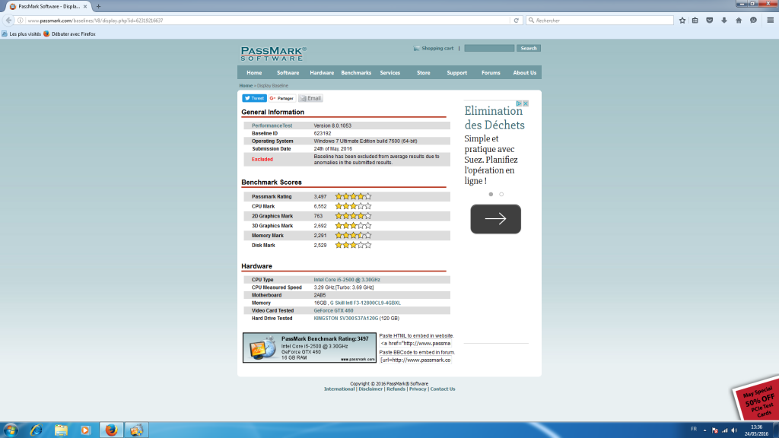Open the PerformanceTest link

point(272,125)
